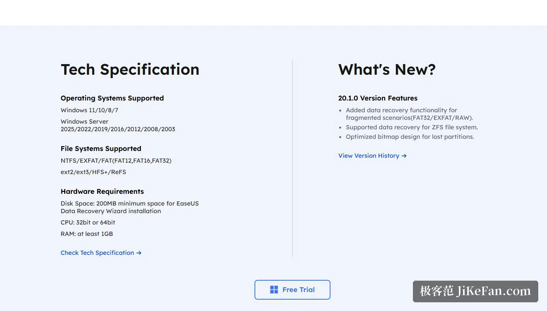Select the "Windows 11/10/8/7" line
This screenshot has width=547, height=311.
89,110
